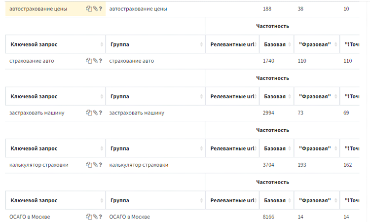370x222 pixels.
Task: Click paperclip icon for 'страхование авто' keyword
Action: (95, 61)
